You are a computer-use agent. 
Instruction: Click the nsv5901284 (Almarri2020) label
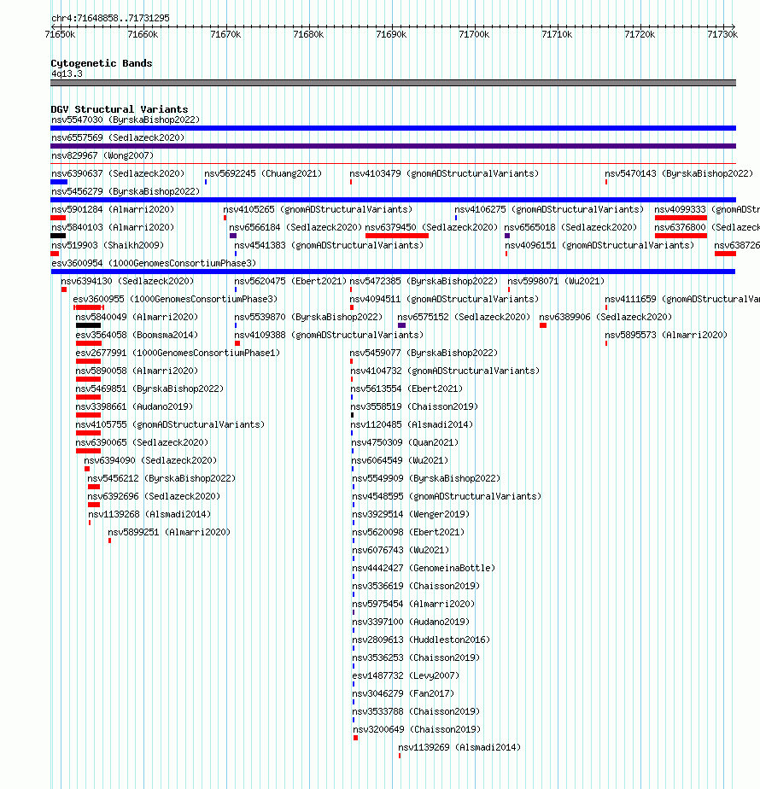113,209
